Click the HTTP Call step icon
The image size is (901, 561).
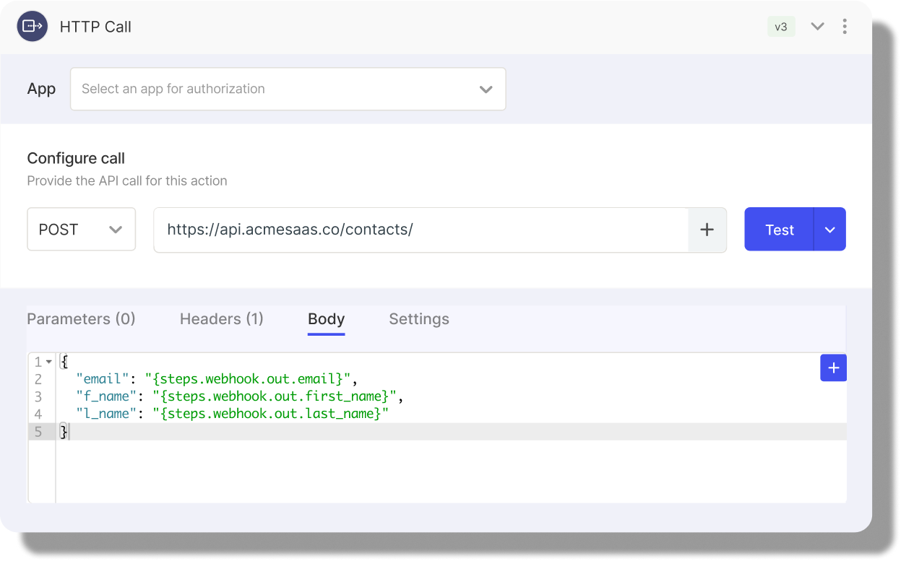pos(32,27)
